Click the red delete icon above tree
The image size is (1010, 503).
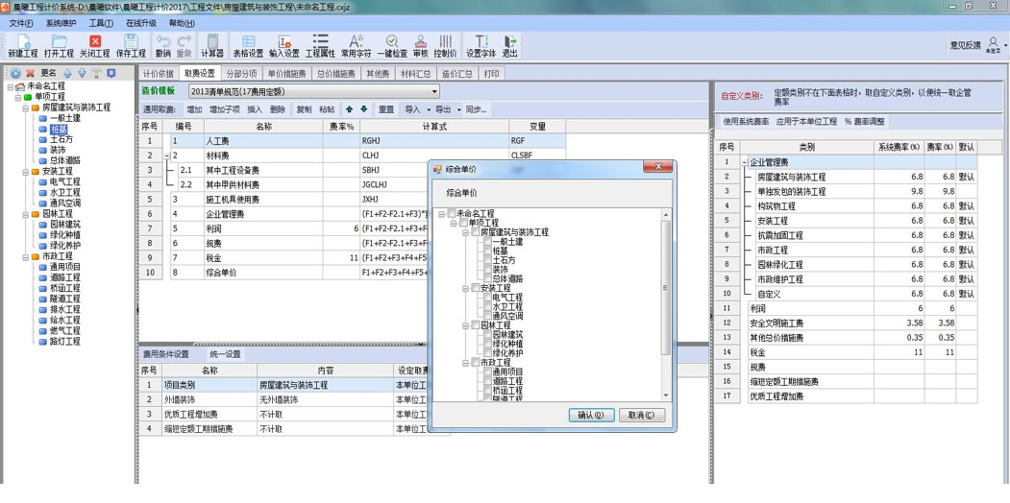click(x=29, y=73)
